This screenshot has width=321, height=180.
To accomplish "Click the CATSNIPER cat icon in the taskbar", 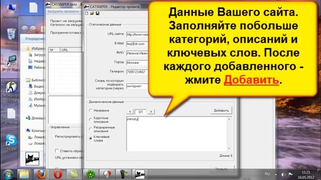I will pyautogui.click(x=140, y=174).
